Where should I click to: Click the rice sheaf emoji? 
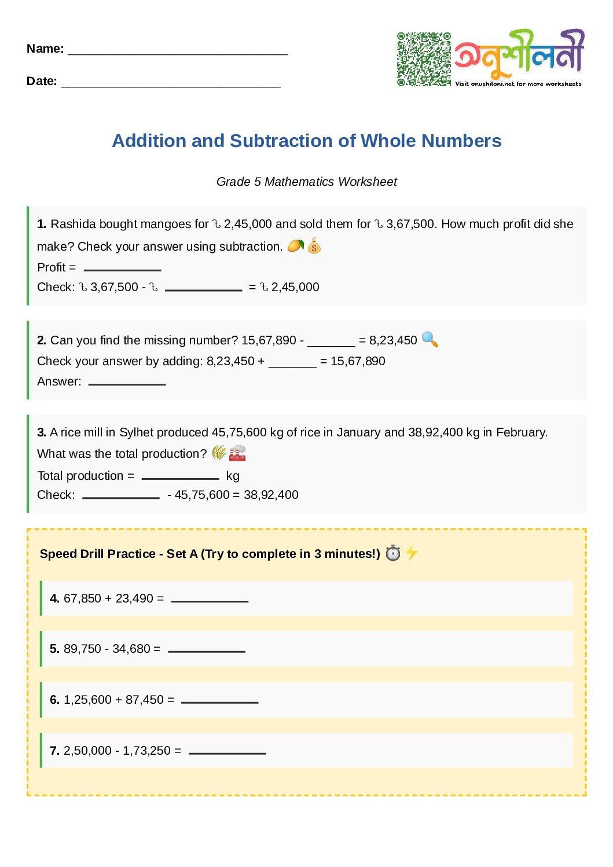click(x=219, y=453)
